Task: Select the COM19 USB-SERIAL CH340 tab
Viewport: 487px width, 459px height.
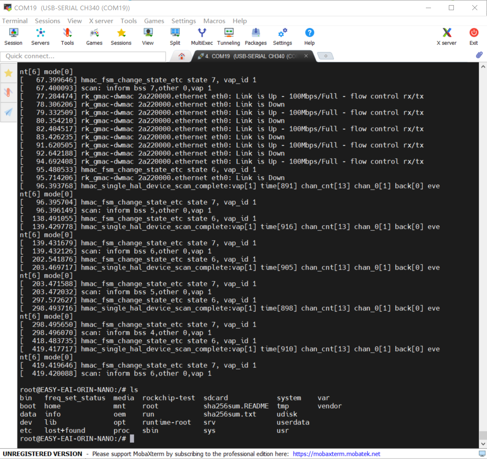Action: click(251, 56)
